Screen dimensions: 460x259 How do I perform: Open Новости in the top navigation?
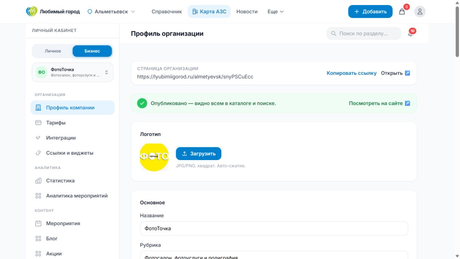[x=247, y=12]
